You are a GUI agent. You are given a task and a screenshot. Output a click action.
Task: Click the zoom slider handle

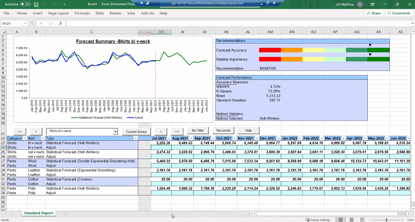click(x=386, y=220)
